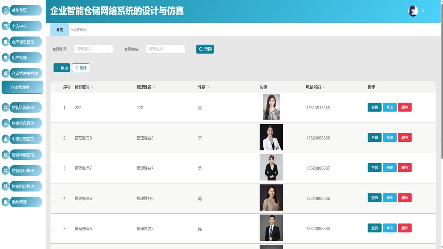Click phone number 13823888888
Screen dimensions: 443x249
[x=318, y=138]
